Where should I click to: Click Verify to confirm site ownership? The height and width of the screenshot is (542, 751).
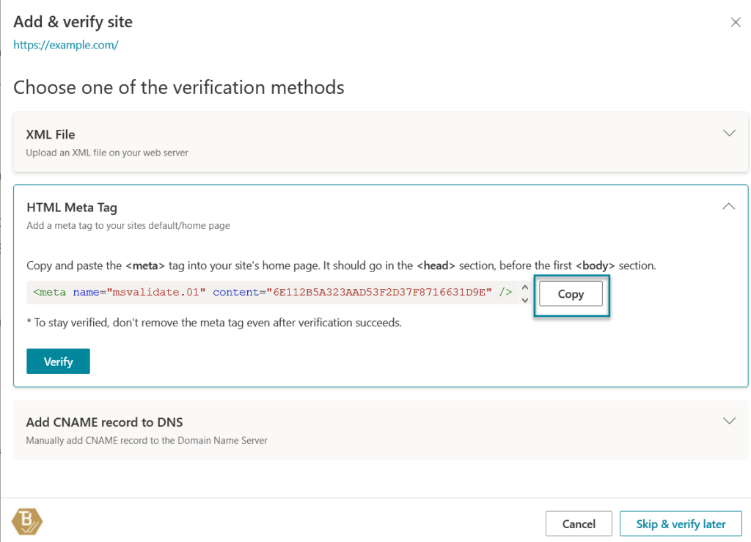tap(58, 361)
